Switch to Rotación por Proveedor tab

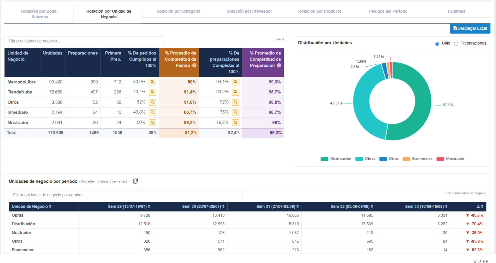(x=249, y=11)
